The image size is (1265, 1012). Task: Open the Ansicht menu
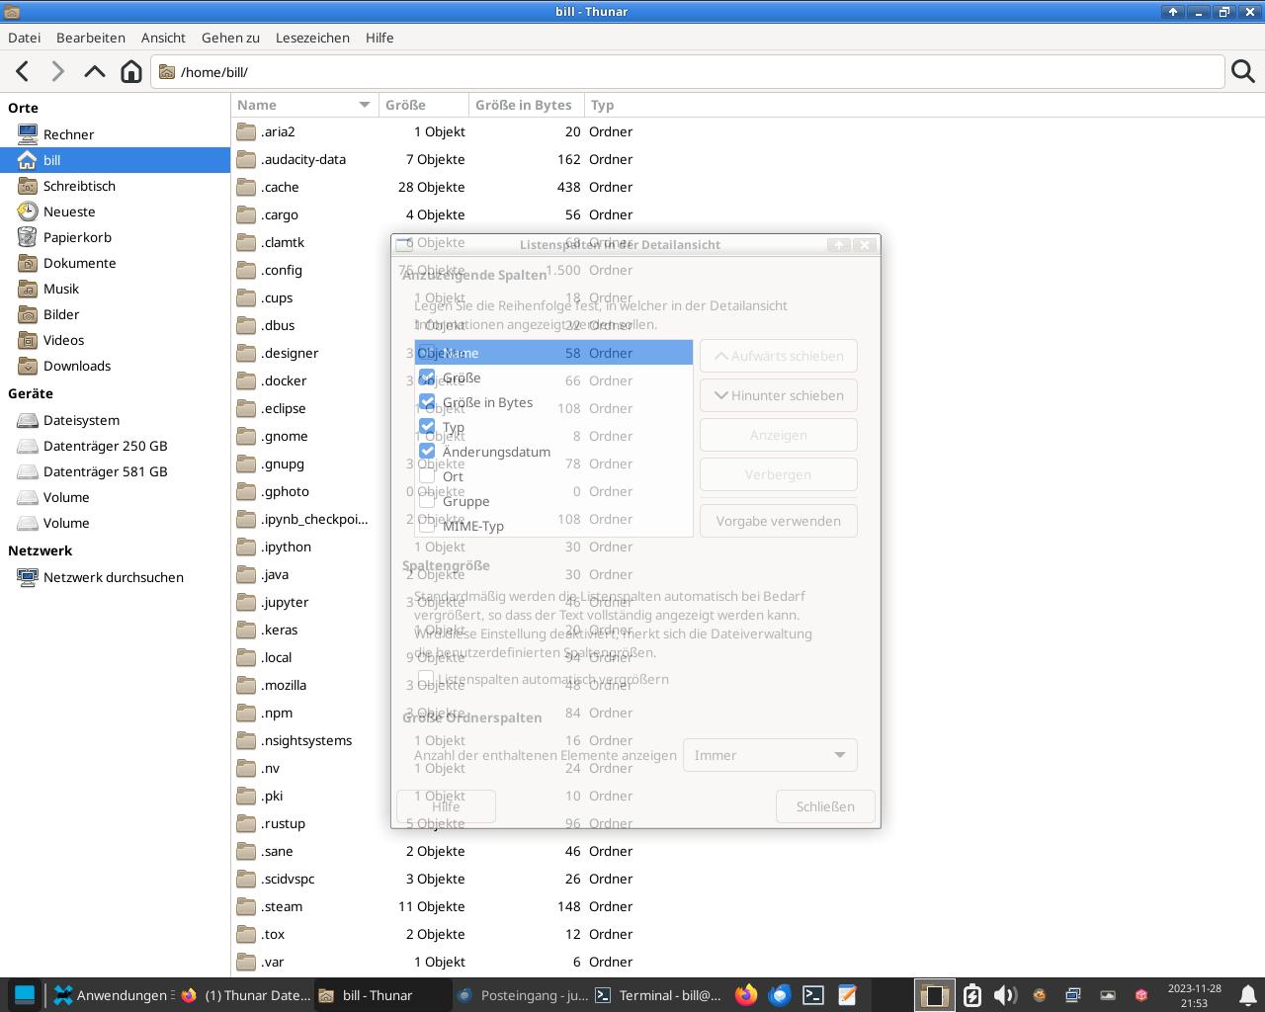[163, 38]
